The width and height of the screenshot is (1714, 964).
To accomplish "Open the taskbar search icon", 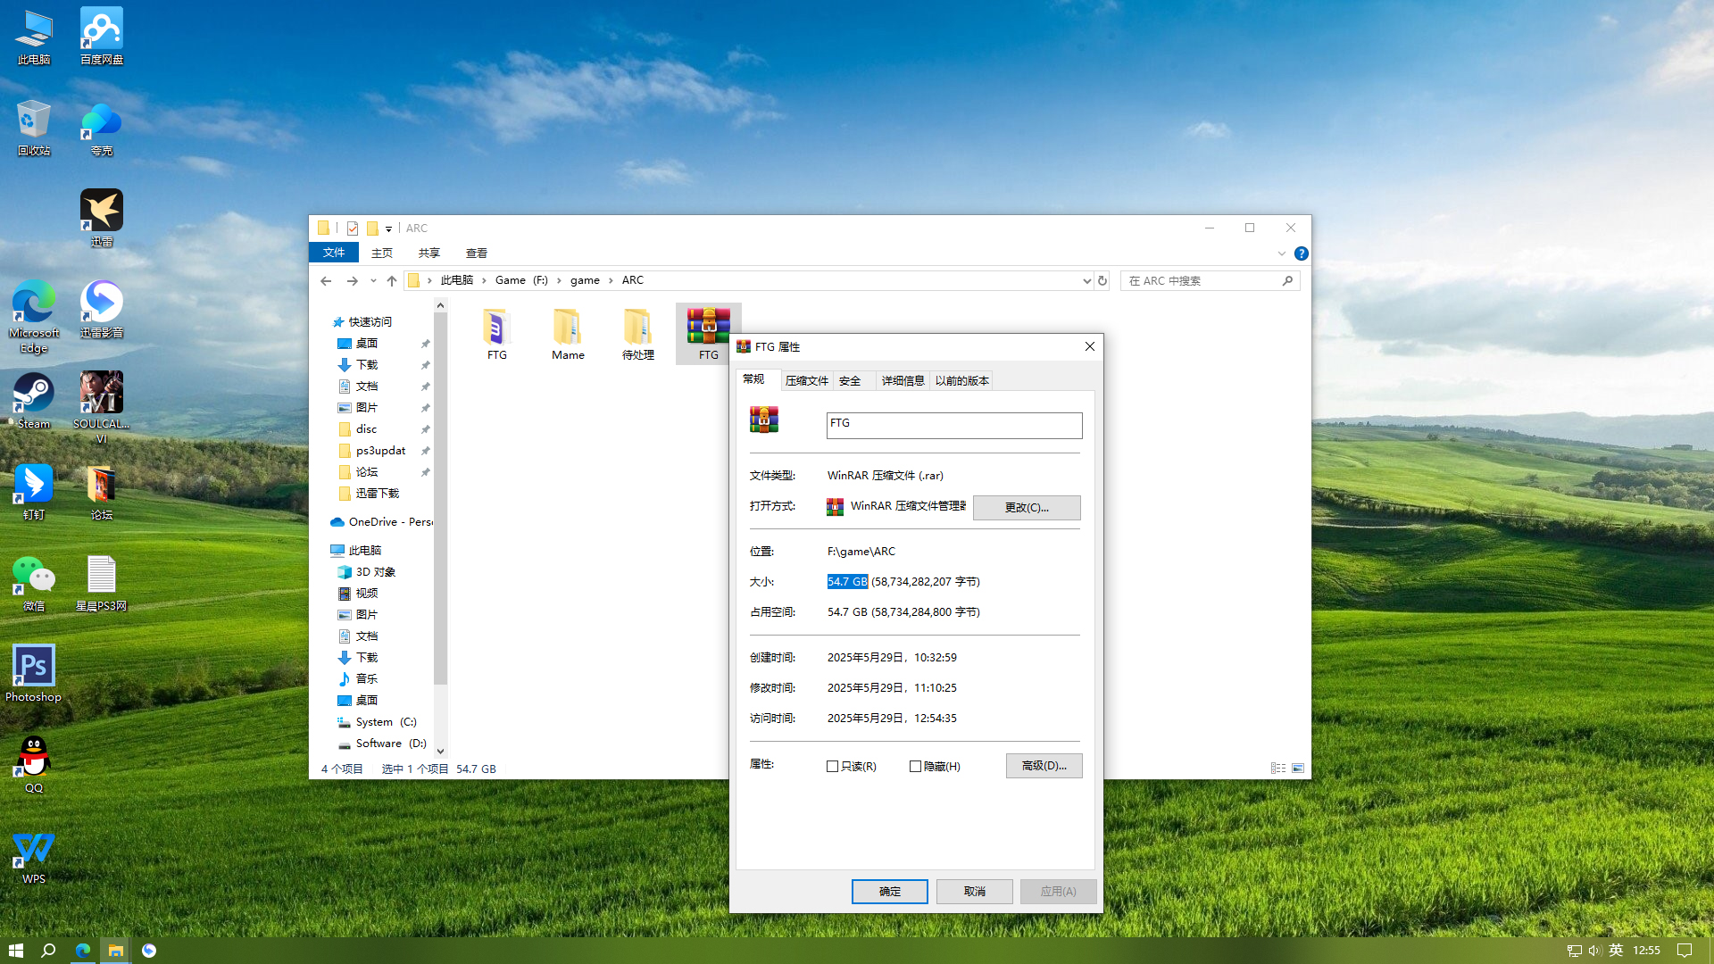I will (49, 951).
